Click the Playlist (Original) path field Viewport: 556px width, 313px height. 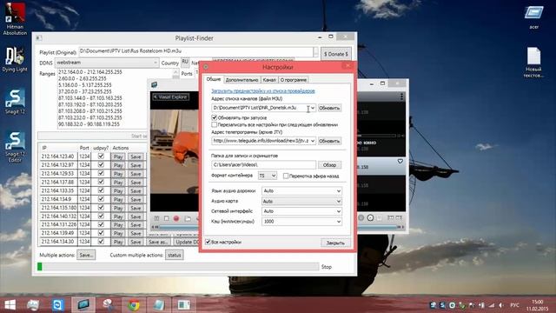pyautogui.click(x=195, y=52)
